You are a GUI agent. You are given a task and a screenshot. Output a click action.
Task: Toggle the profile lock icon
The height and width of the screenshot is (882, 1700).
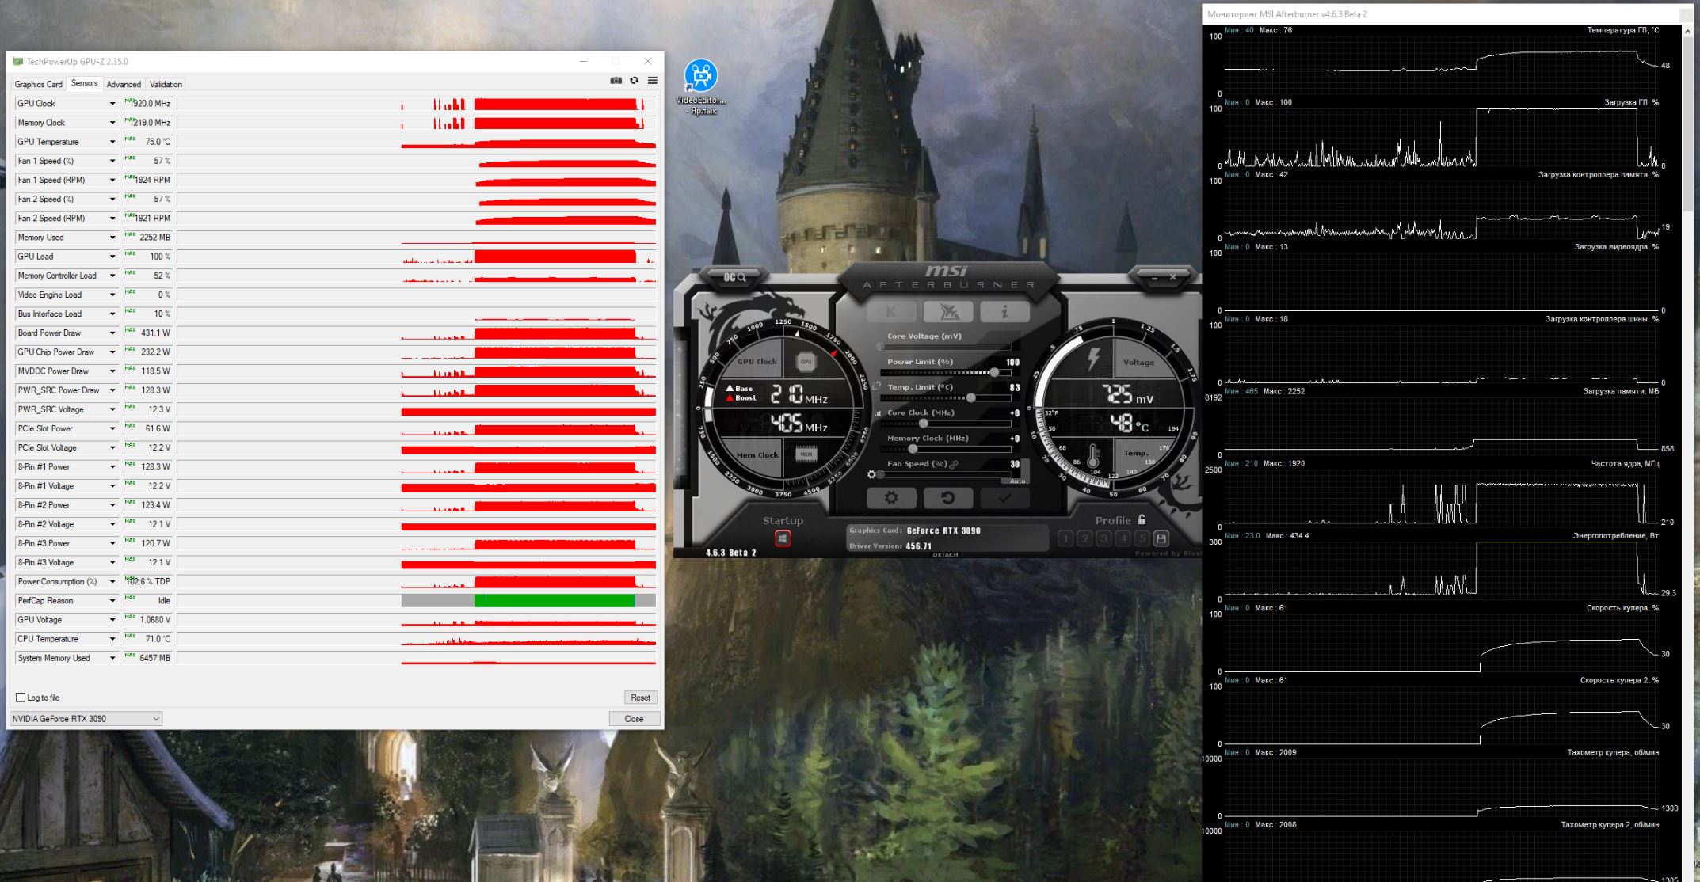coord(1142,520)
